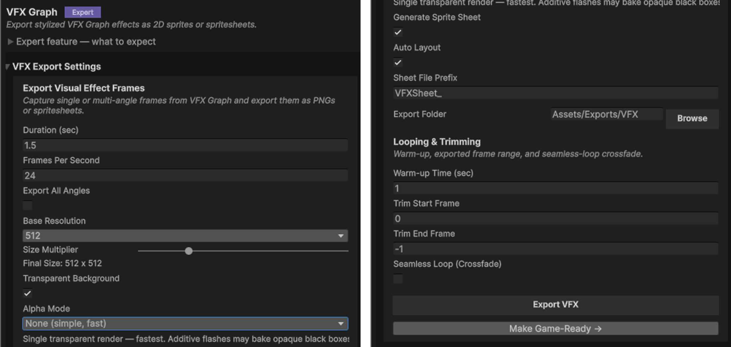
Task: Uncheck the Transparent Background checkbox
Action: pyautogui.click(x=28, y=293)
